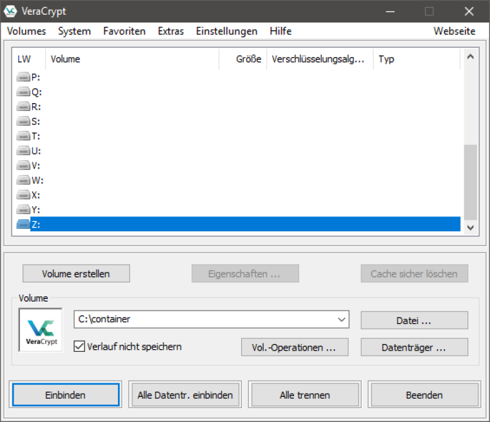The image size is (490, 422).
Task: Open the volume path dropdown arrow
Action: coord(342,319)
